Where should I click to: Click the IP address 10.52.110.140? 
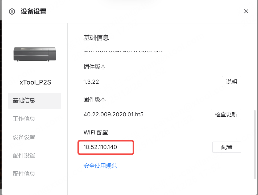[x=100, y=147]
